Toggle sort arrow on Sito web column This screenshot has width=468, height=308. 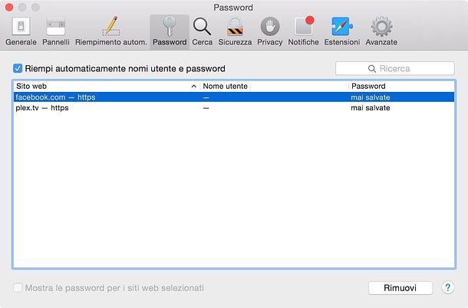193,86
